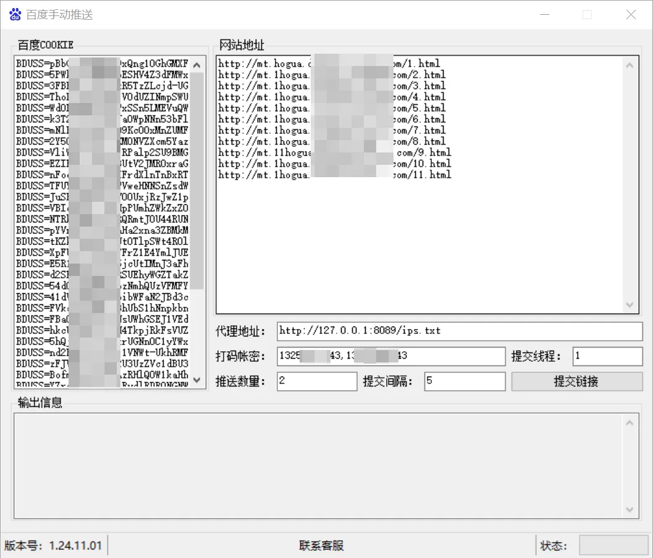The image size is (653, 558).
Task: Click the up arrow of the cookie list scrollbar
Action: (x=197, y=65)
